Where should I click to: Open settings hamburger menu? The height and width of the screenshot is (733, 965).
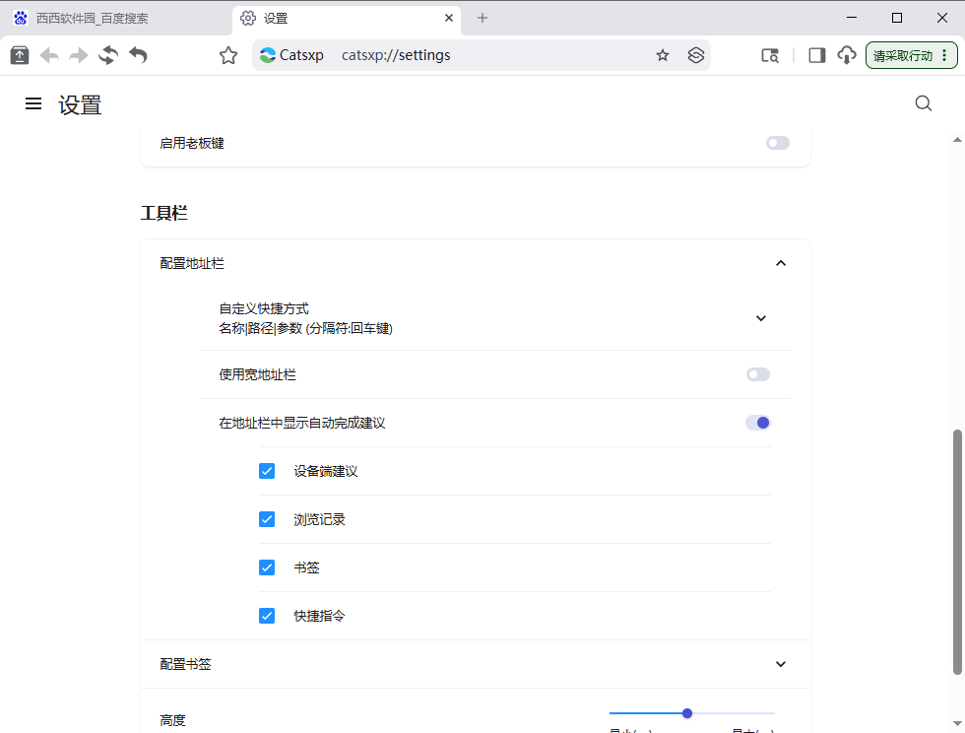click(33, 103)
